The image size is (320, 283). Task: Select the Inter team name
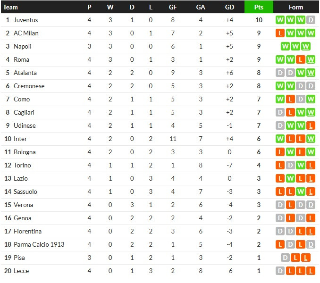(x=20, y=139)
